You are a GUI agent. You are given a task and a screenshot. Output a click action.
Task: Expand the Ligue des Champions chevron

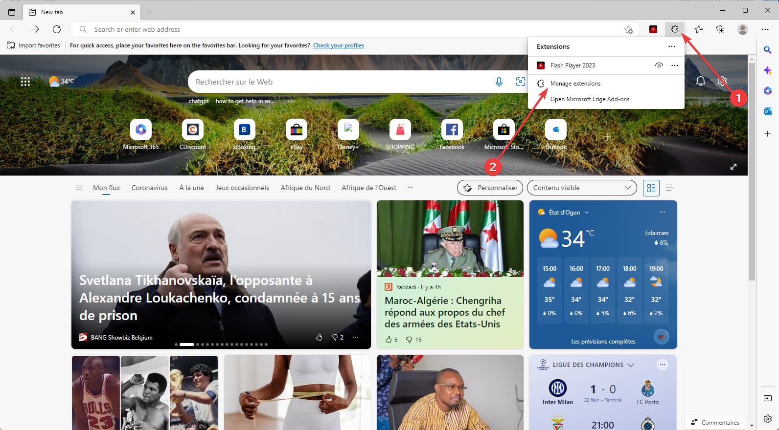(631, 365)
